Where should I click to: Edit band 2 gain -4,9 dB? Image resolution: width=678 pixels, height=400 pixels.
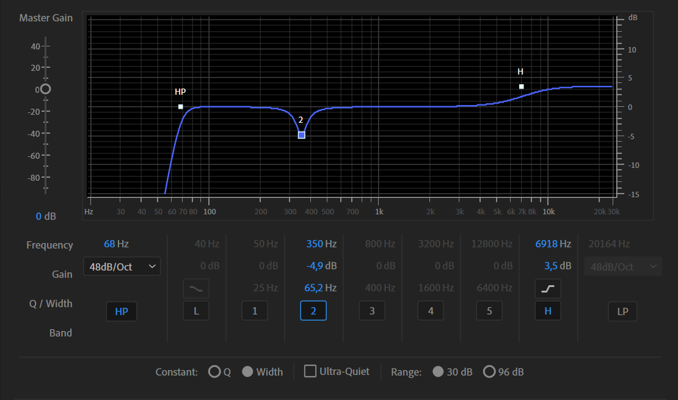[x=321, y=266]
